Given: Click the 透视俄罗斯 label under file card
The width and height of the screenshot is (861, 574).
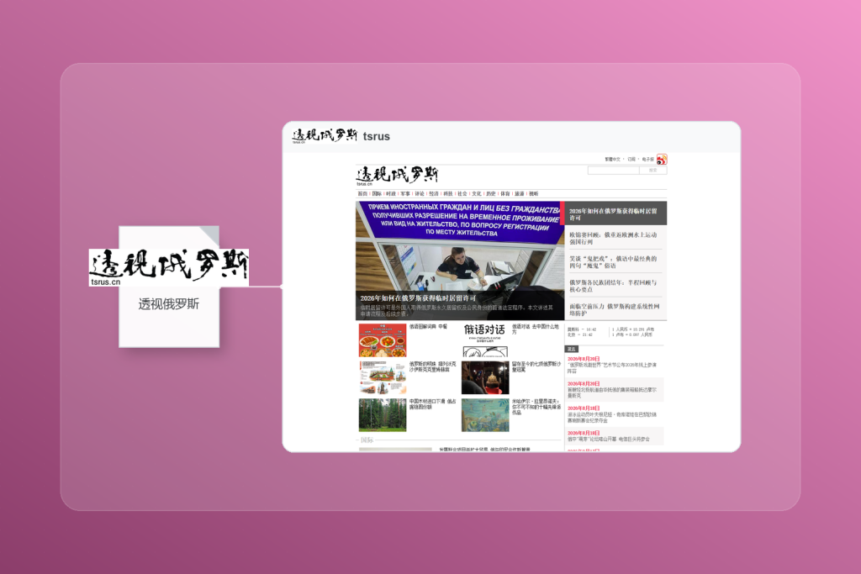Looking at the screenshot, I should click(x=168, y=304).
